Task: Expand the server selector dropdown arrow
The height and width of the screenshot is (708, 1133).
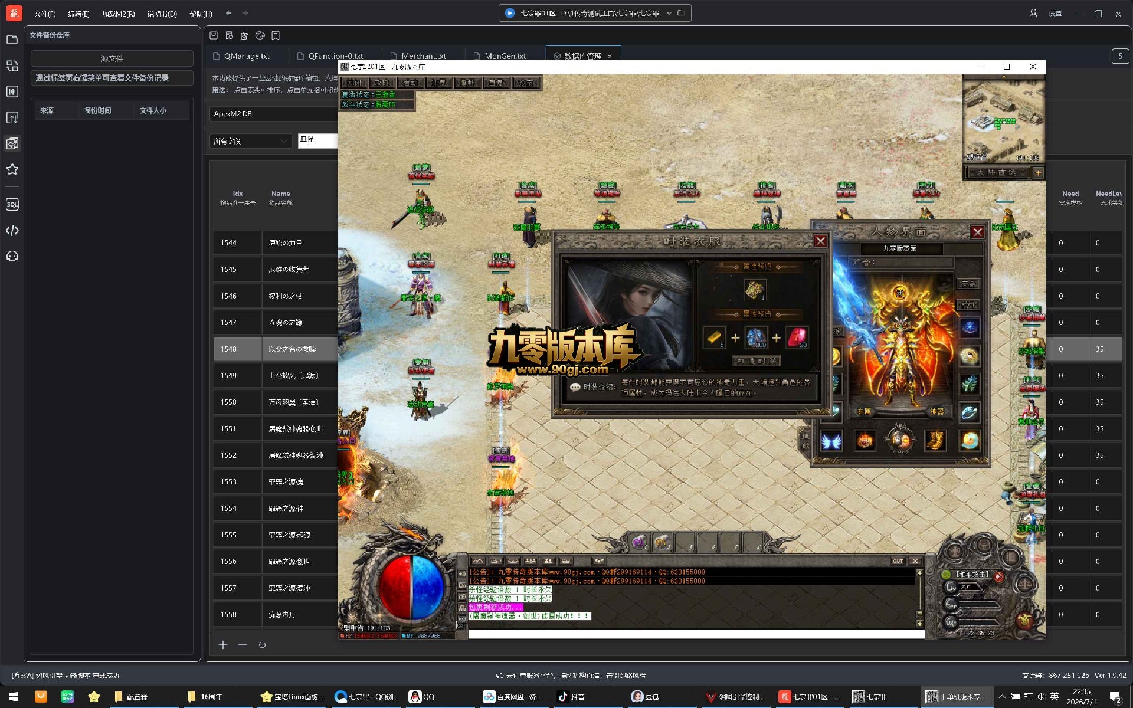Action: [x=669, y=13]
